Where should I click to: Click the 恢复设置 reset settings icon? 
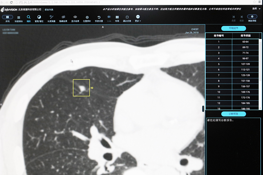pyautogui.click(x=99, y=17)
